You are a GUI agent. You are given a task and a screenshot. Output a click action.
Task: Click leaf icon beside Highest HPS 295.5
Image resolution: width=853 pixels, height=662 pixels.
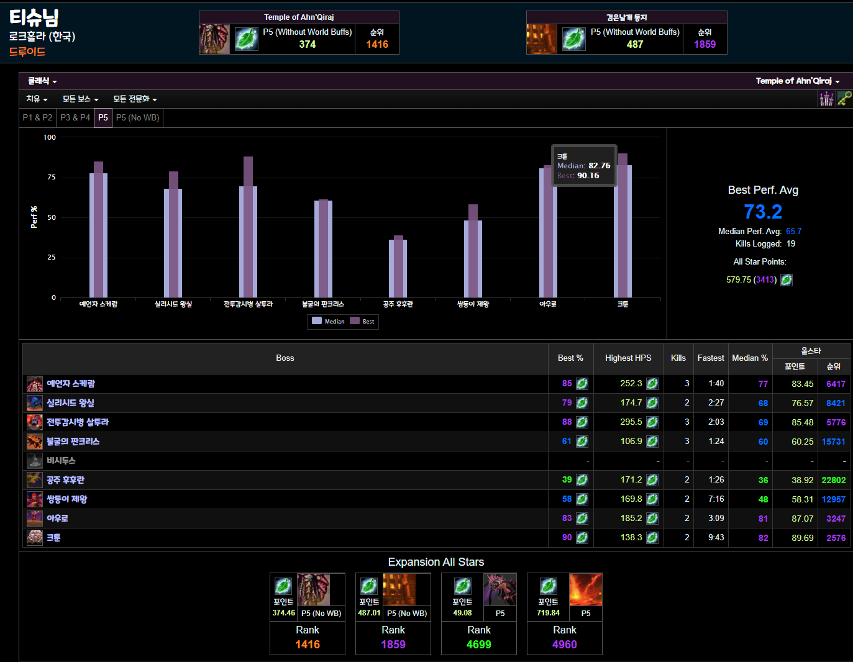coord(652,422)
